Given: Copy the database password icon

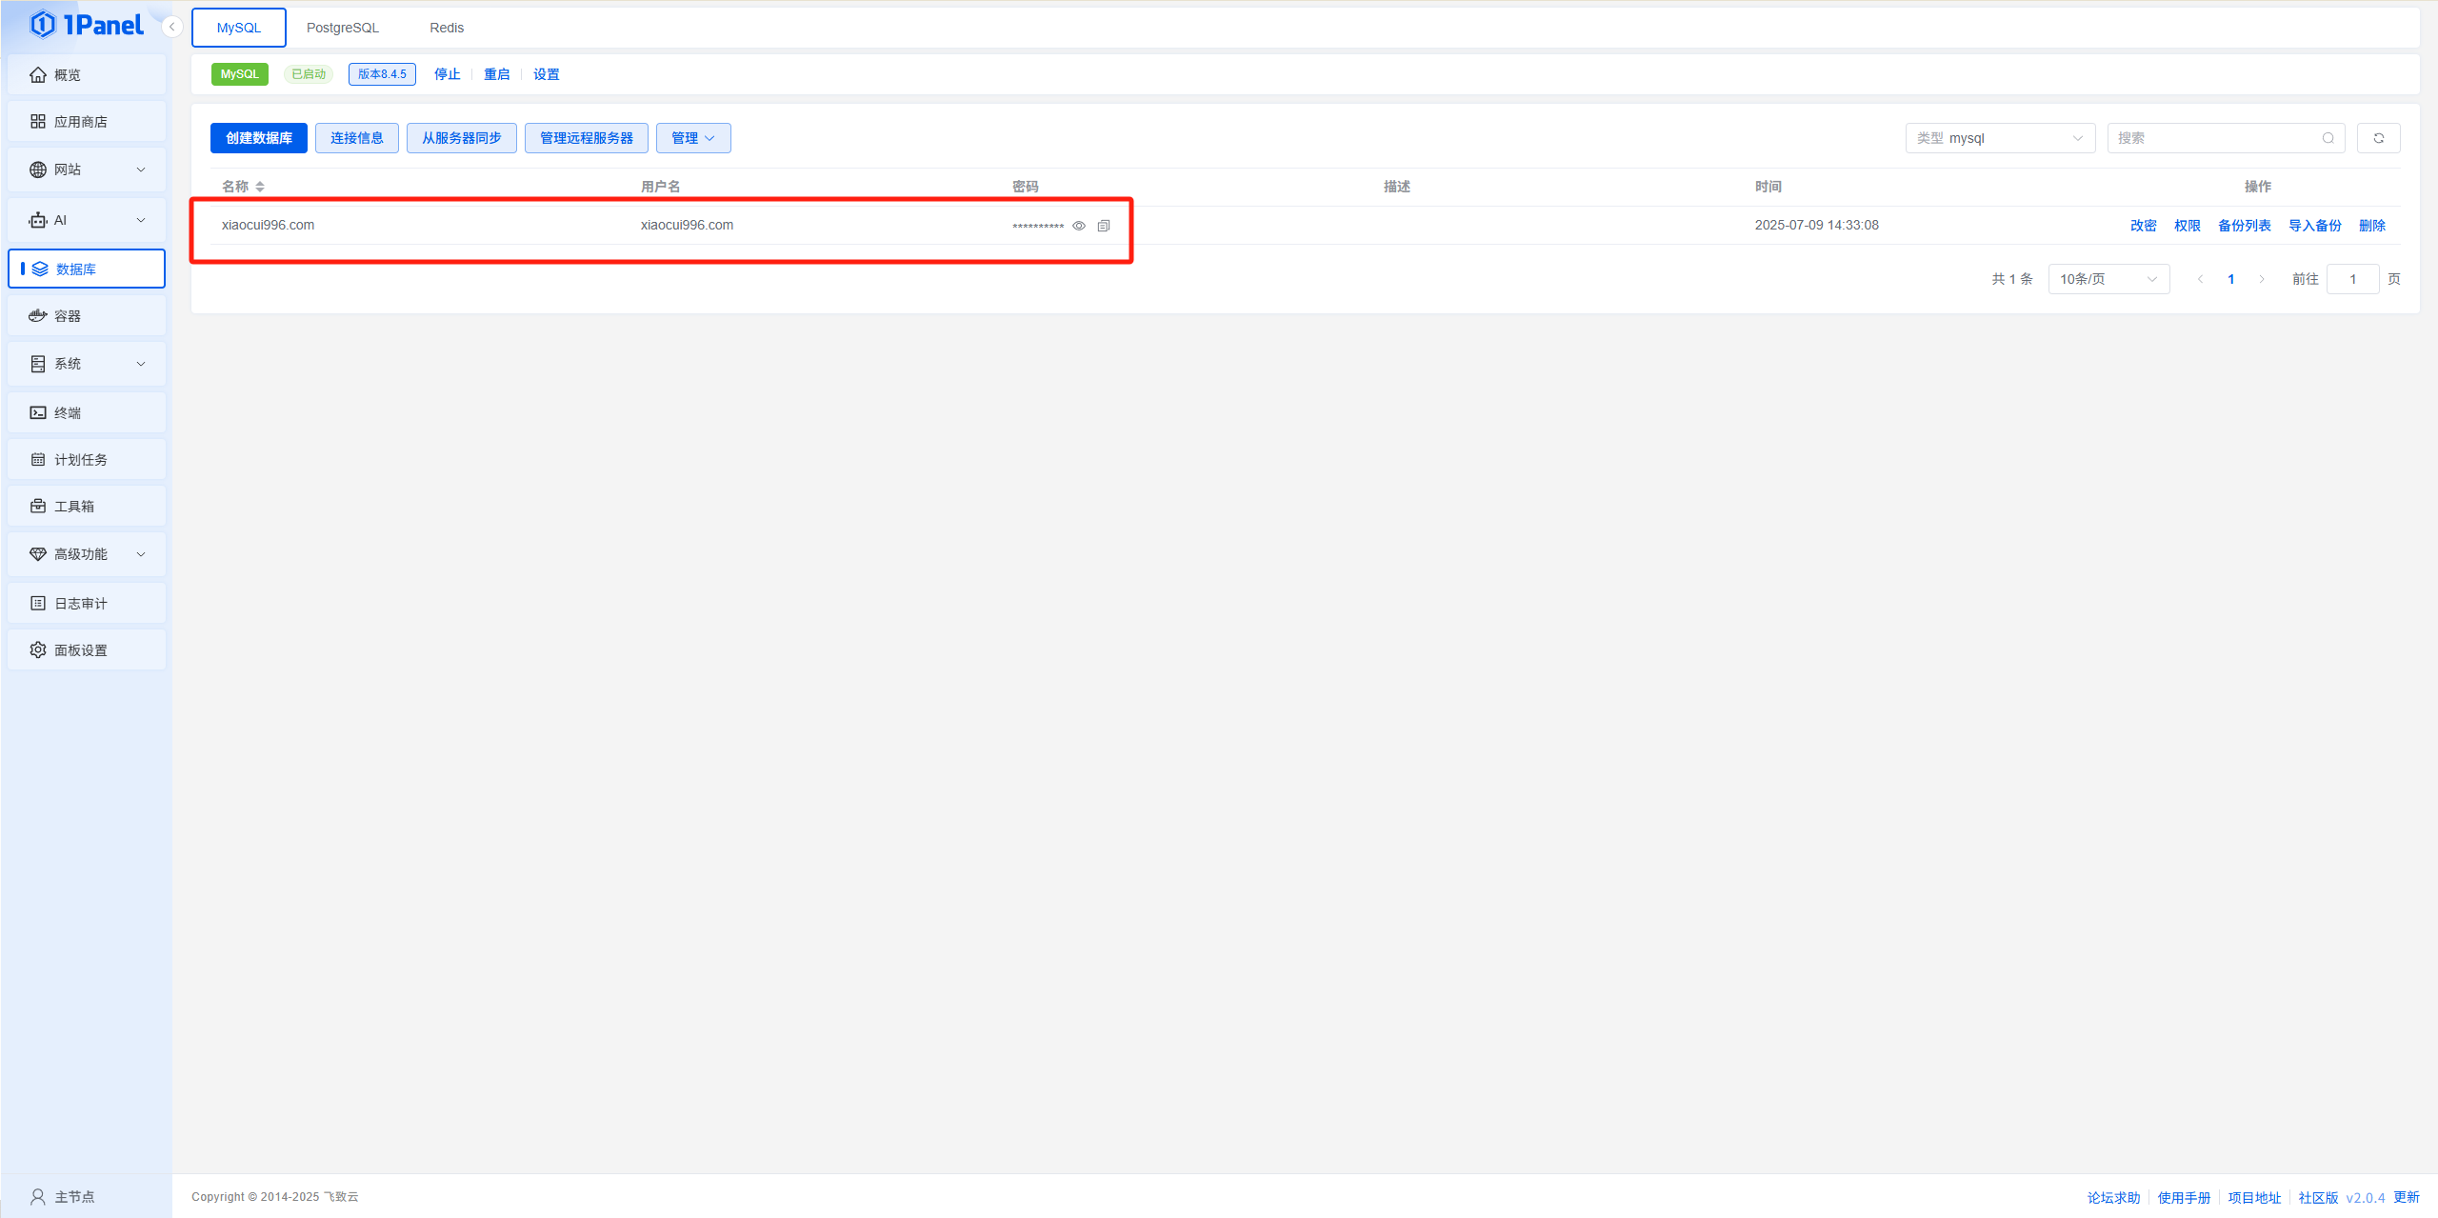Looking at the screenshot, I should click(1103, 226).
